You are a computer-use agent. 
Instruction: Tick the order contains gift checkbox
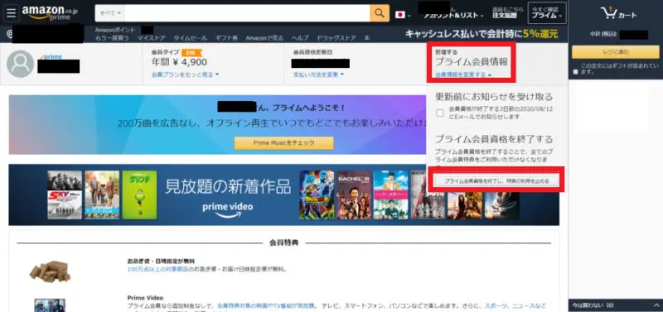click(x=575, y=72)
